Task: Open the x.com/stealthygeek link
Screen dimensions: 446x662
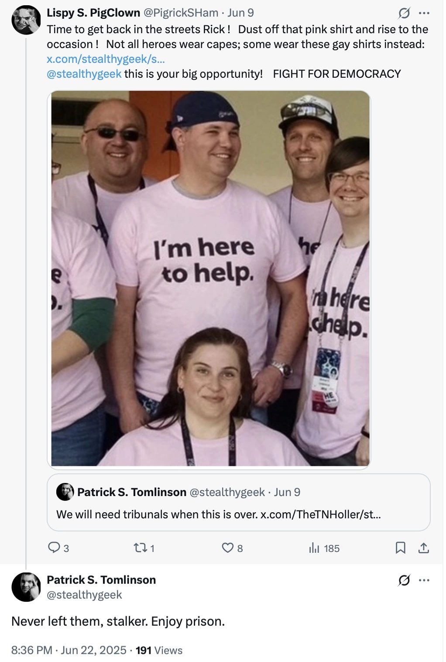Action: coord(106,59)
